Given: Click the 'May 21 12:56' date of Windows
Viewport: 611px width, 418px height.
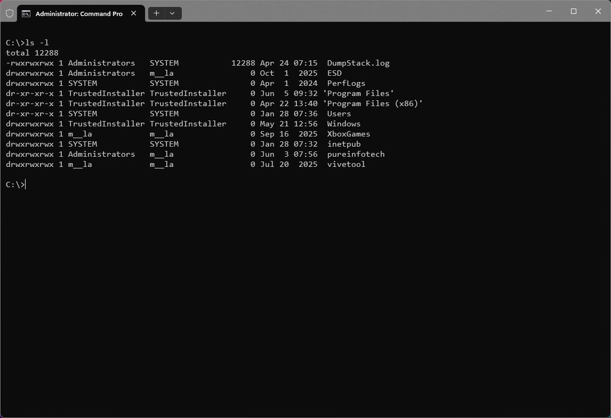Looking at the screenshot, I should [x=289, y=124].
